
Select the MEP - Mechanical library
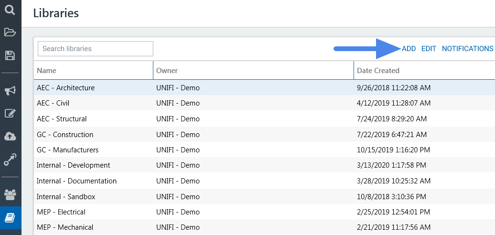coord(65,227)
